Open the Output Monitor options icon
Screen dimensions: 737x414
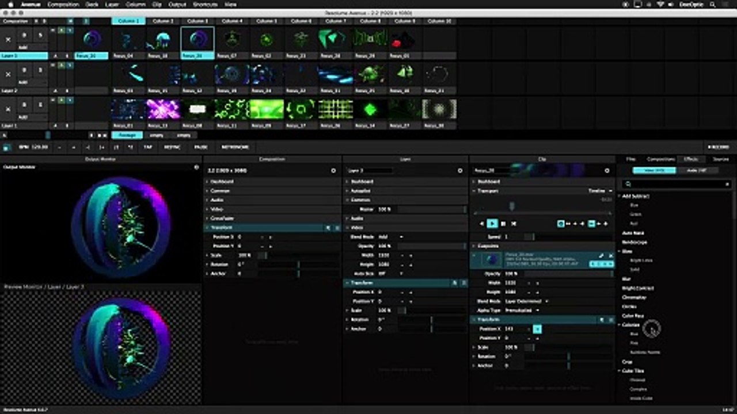196,167
